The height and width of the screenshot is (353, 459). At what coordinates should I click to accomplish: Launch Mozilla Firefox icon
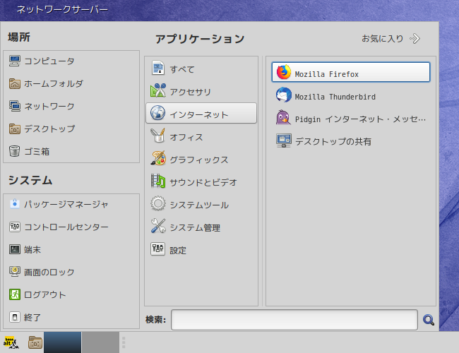(x=284, y=72)
